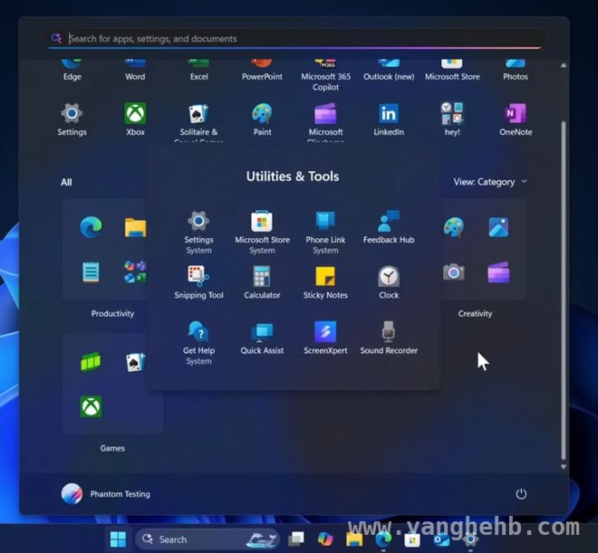The width and height of the screenshot is (598, 553).
Task: Open the hey! pinned folder
Action: 452,119
